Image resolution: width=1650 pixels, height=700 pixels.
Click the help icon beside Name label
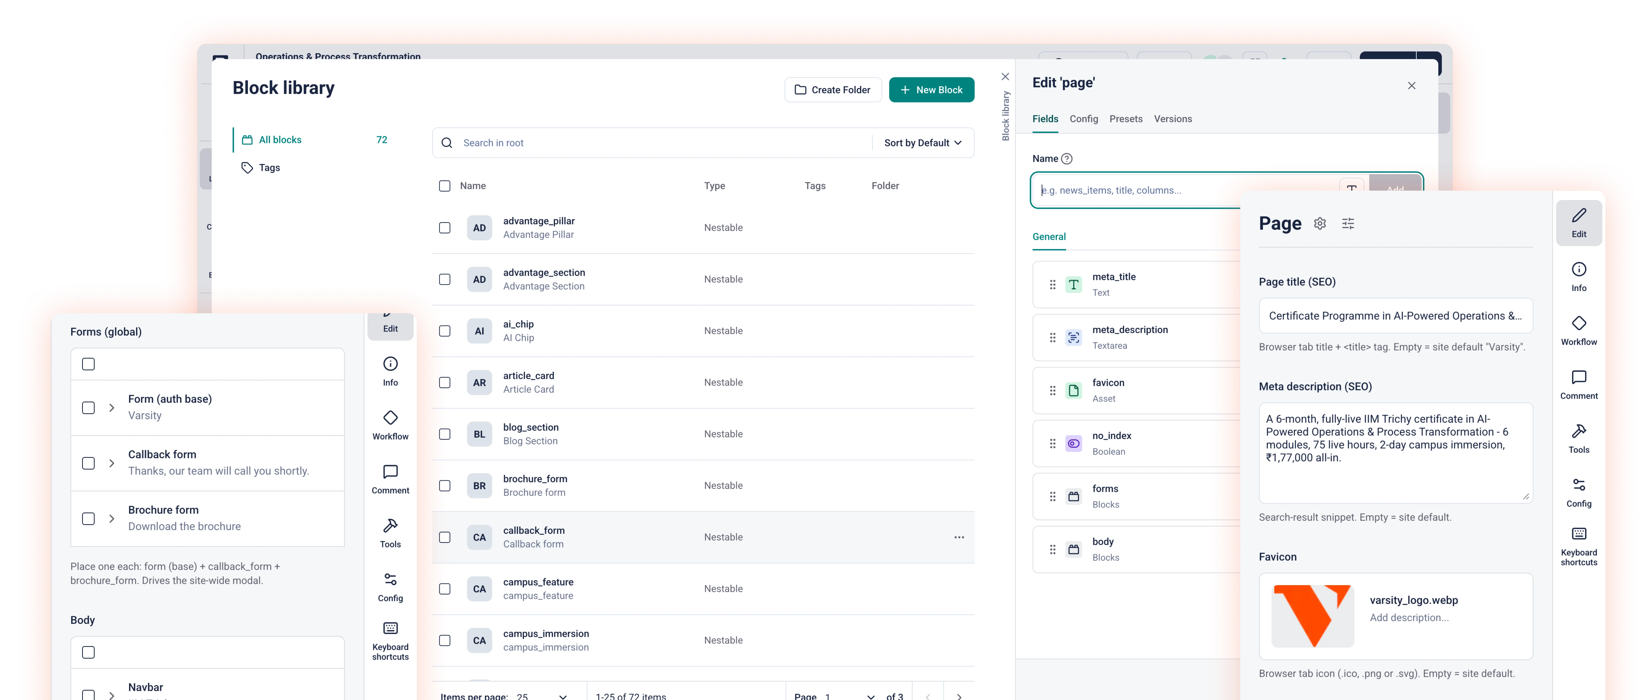[1066, 159]
